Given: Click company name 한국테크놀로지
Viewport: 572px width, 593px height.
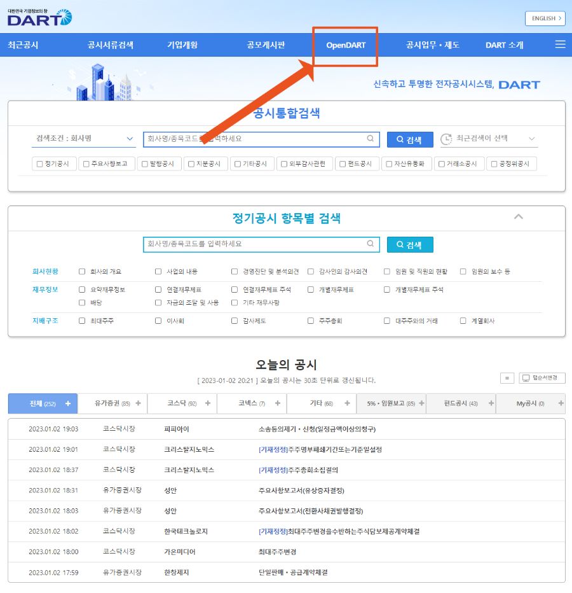Looking at the screenshot, I should (x=186, y=531).
